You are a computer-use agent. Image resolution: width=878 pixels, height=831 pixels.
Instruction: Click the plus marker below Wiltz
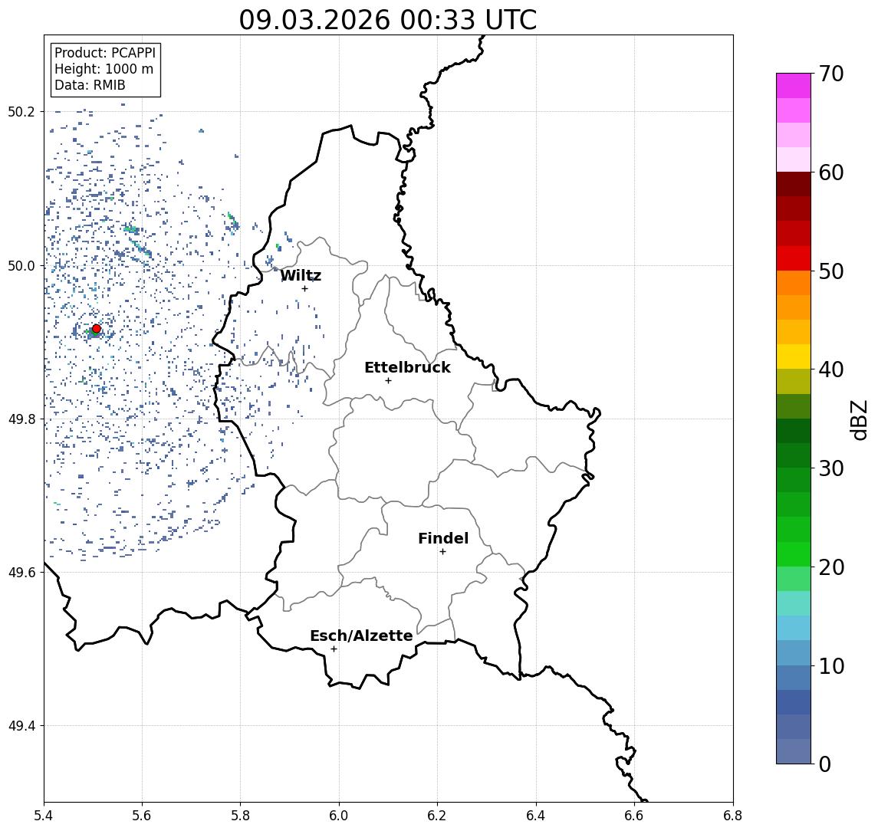tap(304, 288)
